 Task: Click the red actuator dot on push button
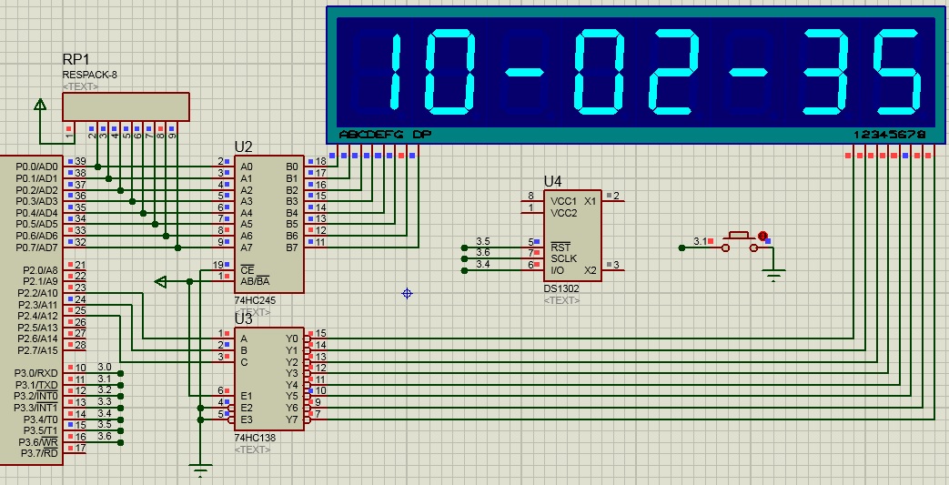click(x=762, y=237)
